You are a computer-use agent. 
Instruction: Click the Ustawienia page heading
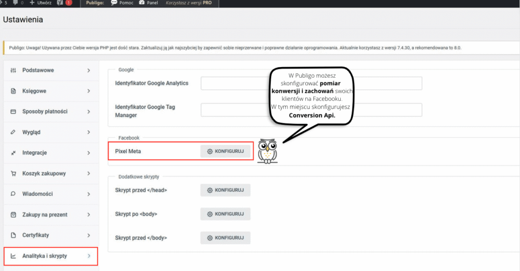(x=23, y=20)
